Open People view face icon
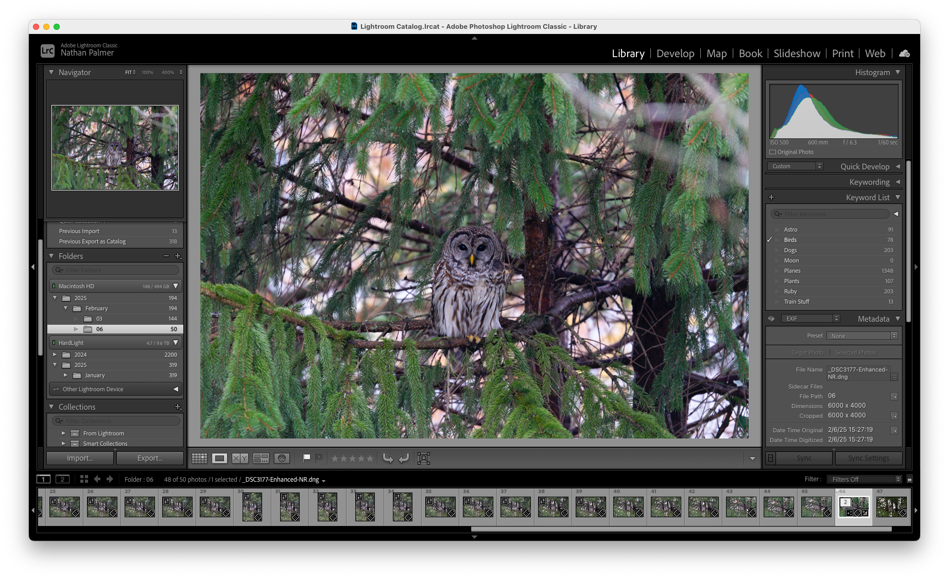This screenshot has height=579, width=949. 282,458
